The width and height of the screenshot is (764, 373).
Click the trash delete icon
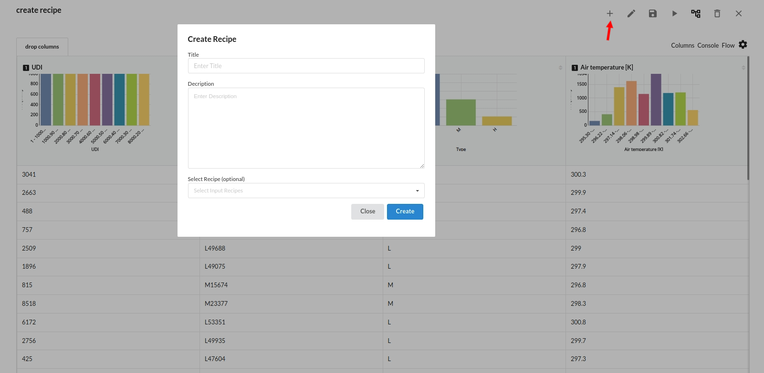(717, 13)
